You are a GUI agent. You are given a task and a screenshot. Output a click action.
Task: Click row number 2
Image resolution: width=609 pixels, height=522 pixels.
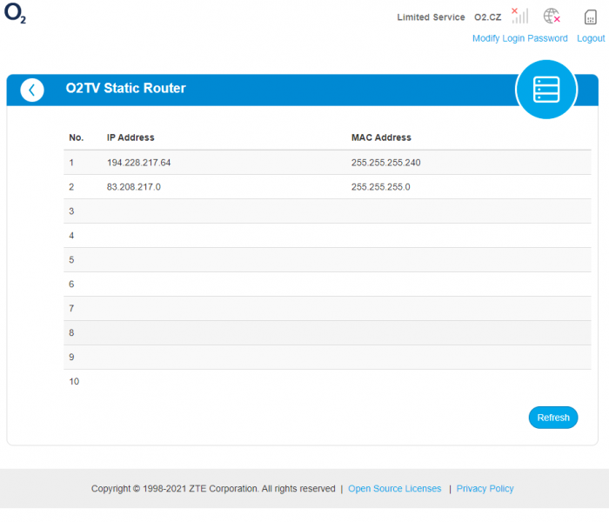point(71,187)
